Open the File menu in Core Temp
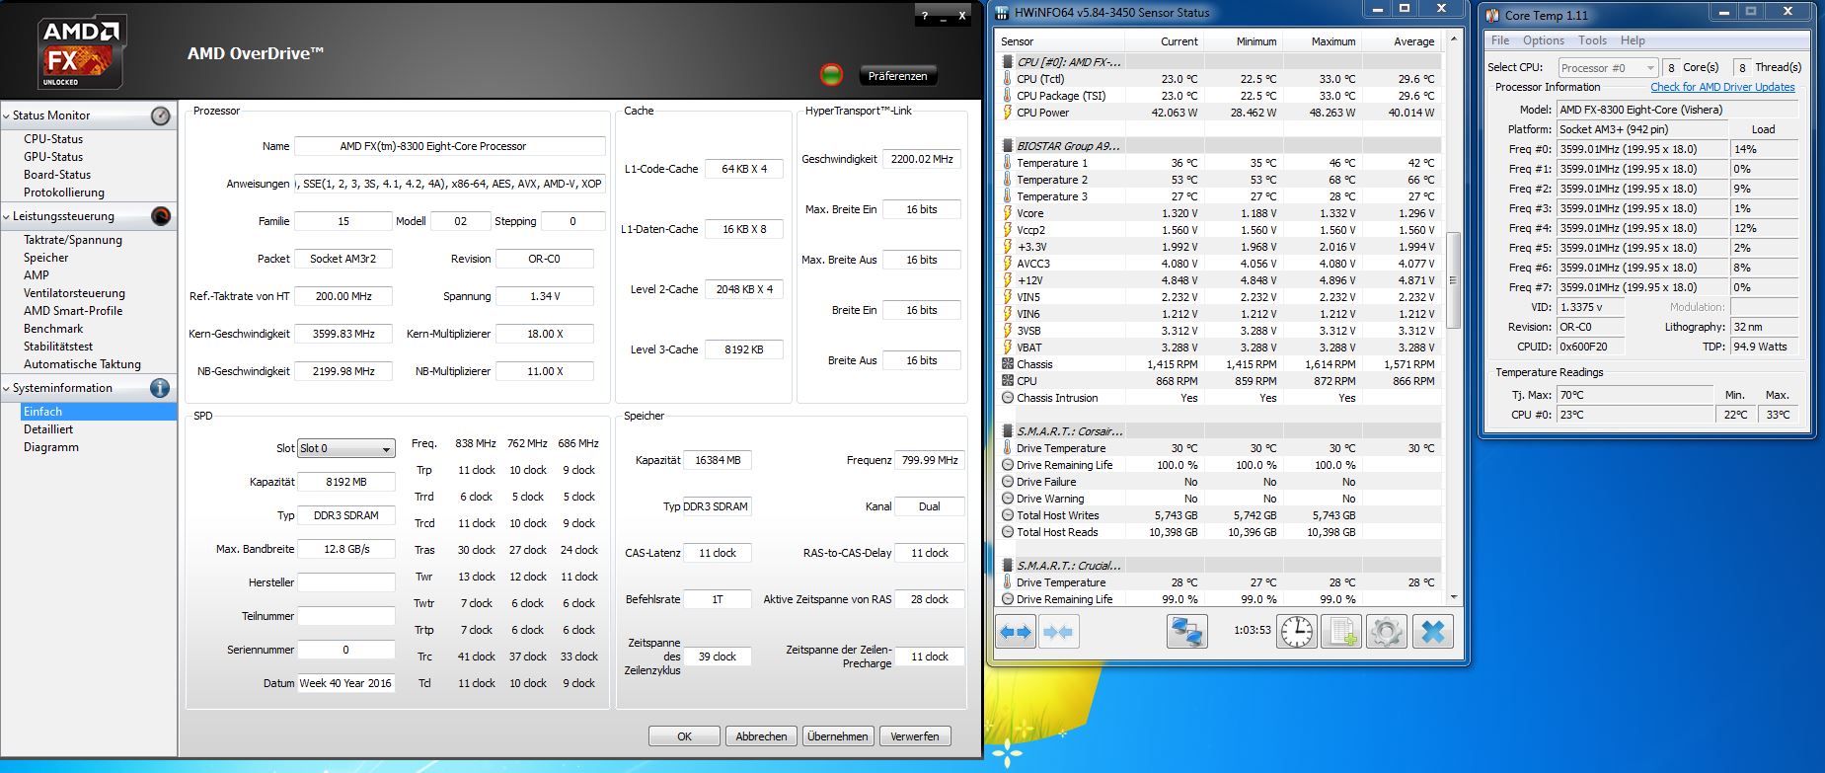This screenshot has height=773, width=1825. point(1500,40)
